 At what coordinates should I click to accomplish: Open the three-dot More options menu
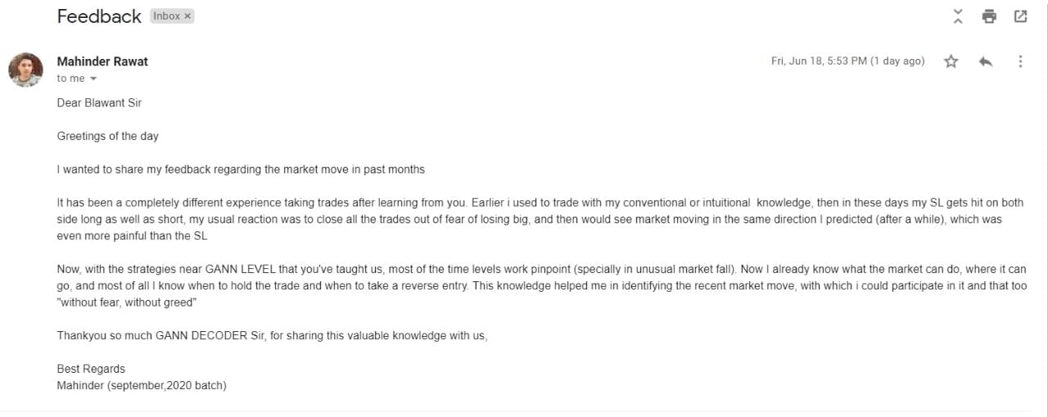coord(1020,61)
